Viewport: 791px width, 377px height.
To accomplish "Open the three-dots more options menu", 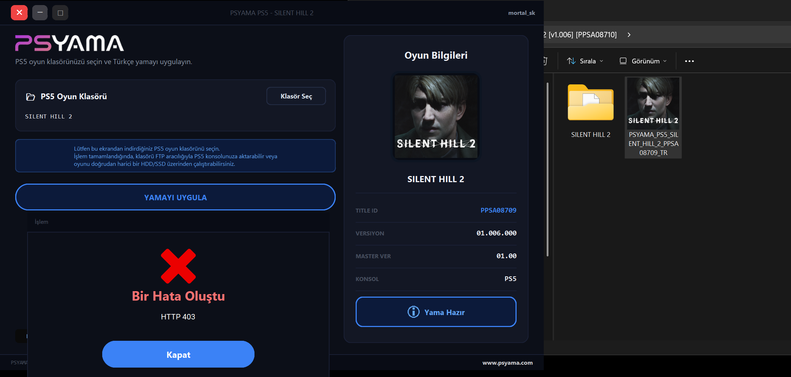I will 689,61.
